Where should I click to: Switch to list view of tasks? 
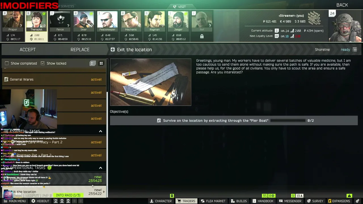92,63
